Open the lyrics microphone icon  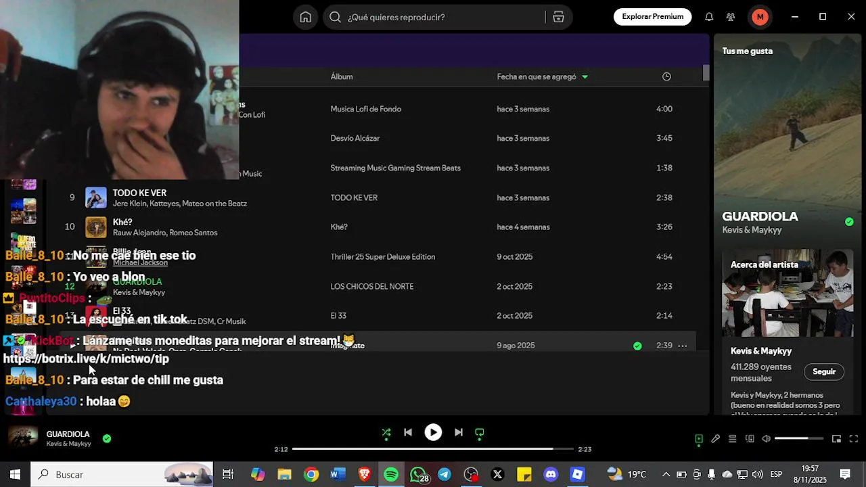(x=715, y=439)
